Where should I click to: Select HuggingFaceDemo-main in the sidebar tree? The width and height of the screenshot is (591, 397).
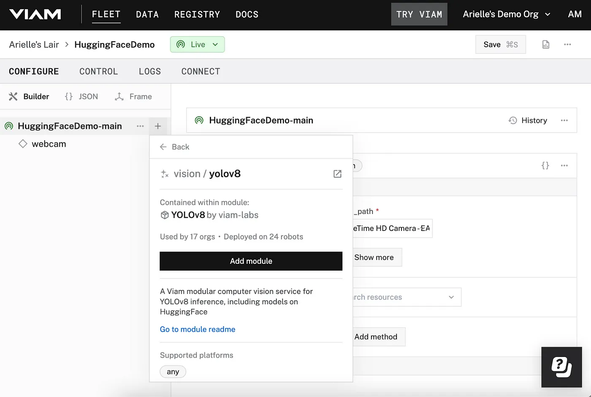click(70, 126)
